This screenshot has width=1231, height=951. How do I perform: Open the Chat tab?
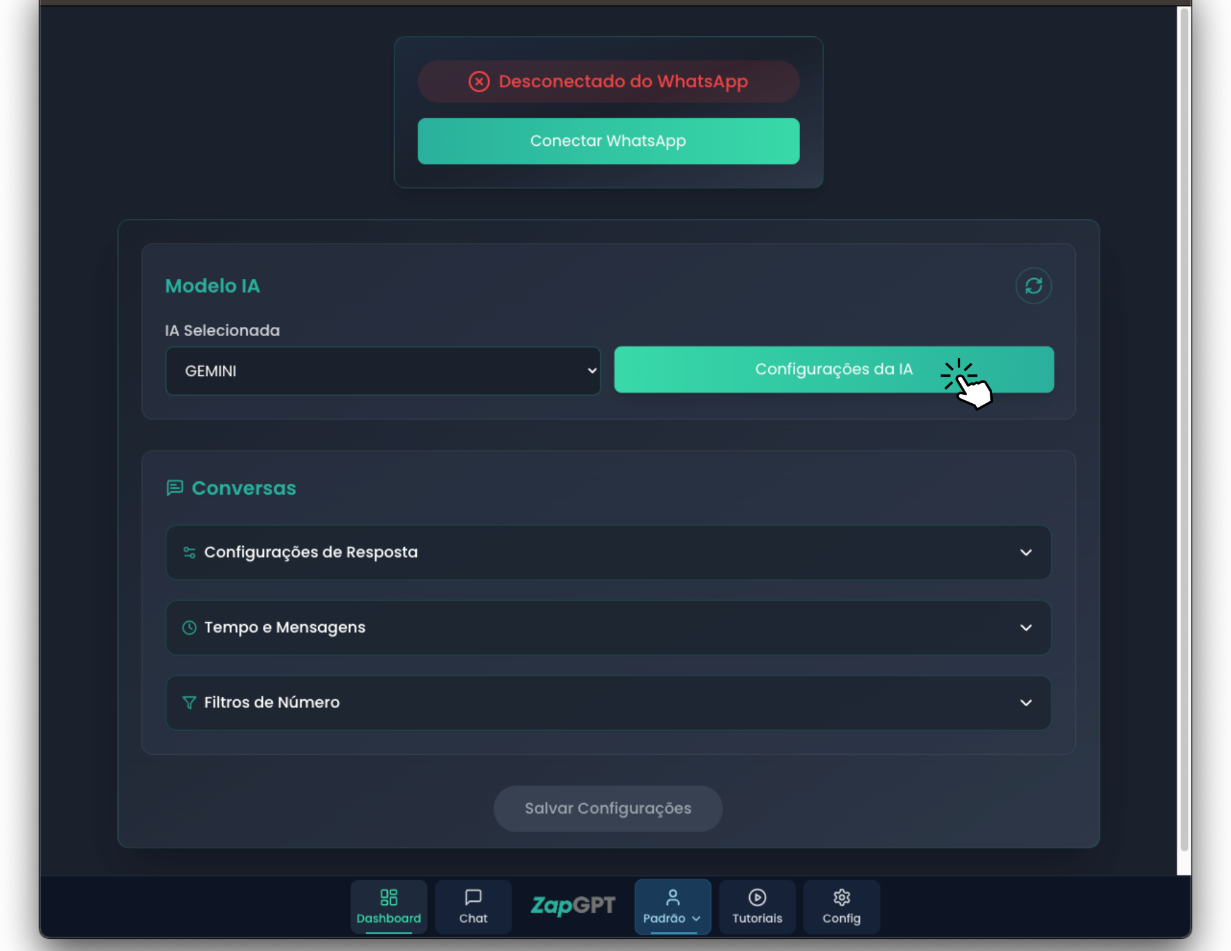click(473, 906)
